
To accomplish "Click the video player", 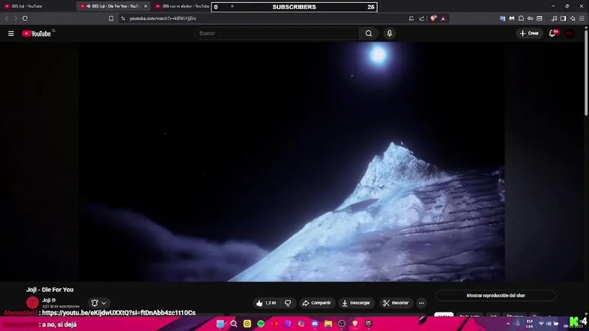I will coord(292,162).
